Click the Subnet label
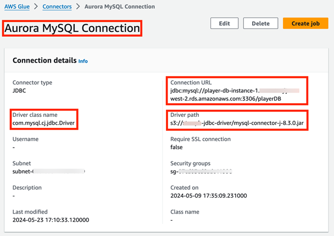This screenshot has height=236, width=334. point(22,164)
